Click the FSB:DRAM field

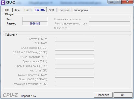(x=74, y=43)
